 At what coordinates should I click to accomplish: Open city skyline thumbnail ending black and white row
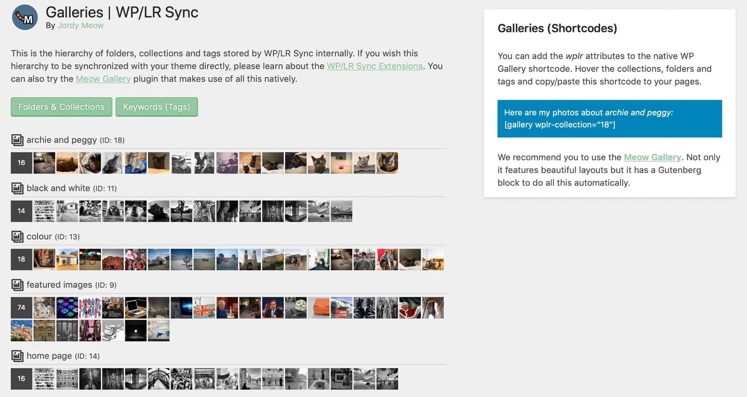342,211
